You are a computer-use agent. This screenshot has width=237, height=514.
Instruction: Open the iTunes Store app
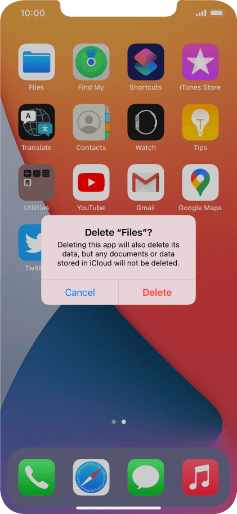200,62
